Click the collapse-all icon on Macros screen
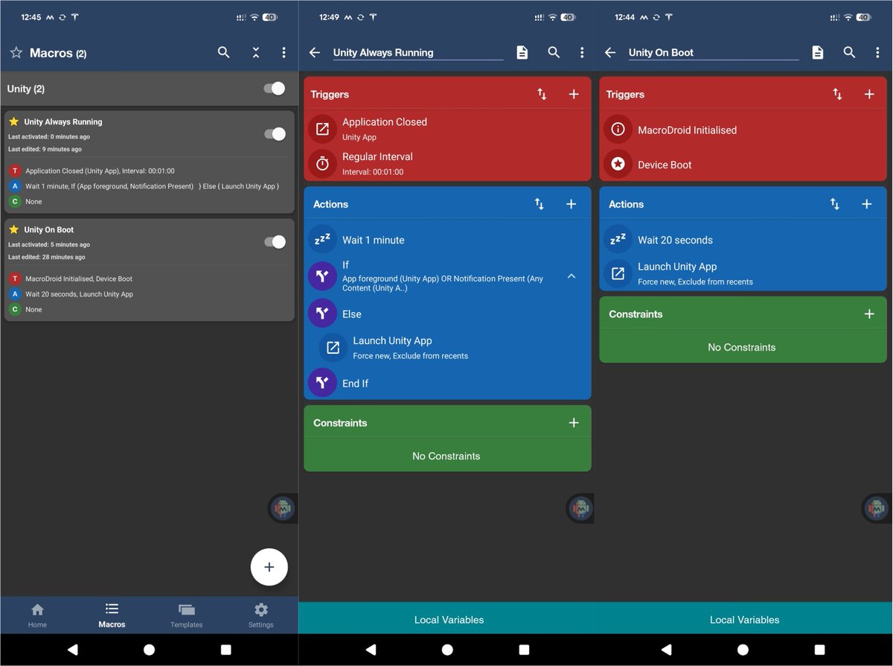Image resolution: width=893 pixels, height=666 pixels. tap(255, 52)
